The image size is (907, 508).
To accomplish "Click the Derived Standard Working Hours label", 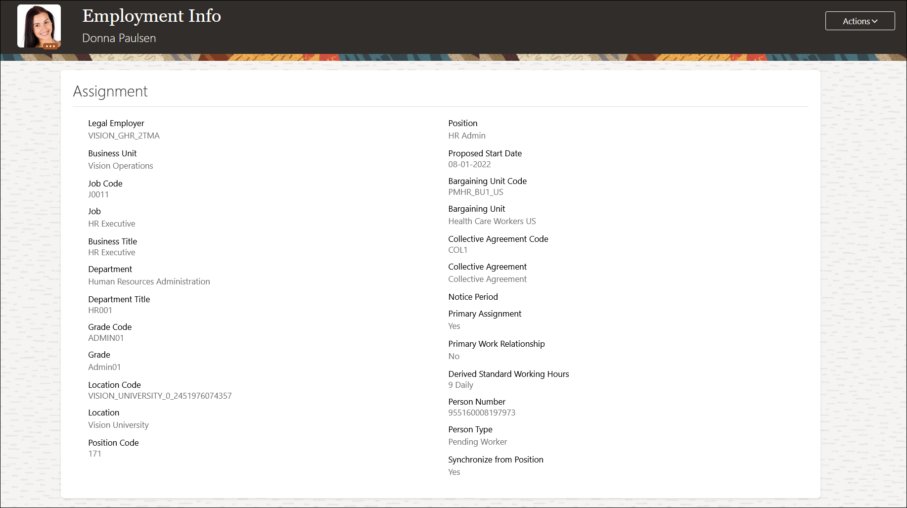I will (x=508, y=374).
